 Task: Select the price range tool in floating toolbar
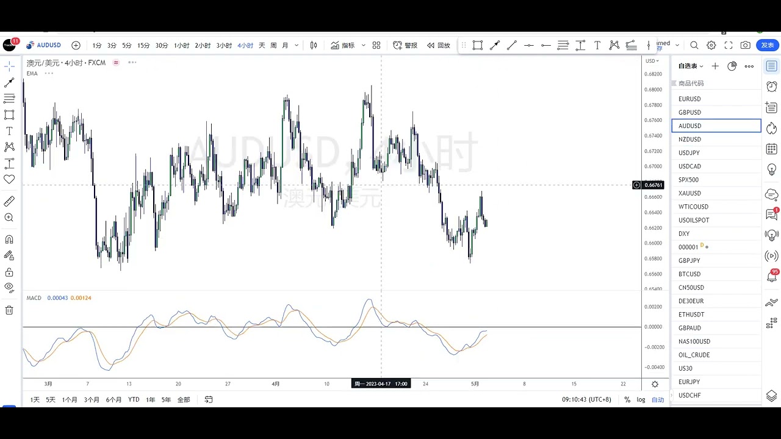(x=580, y=45)
